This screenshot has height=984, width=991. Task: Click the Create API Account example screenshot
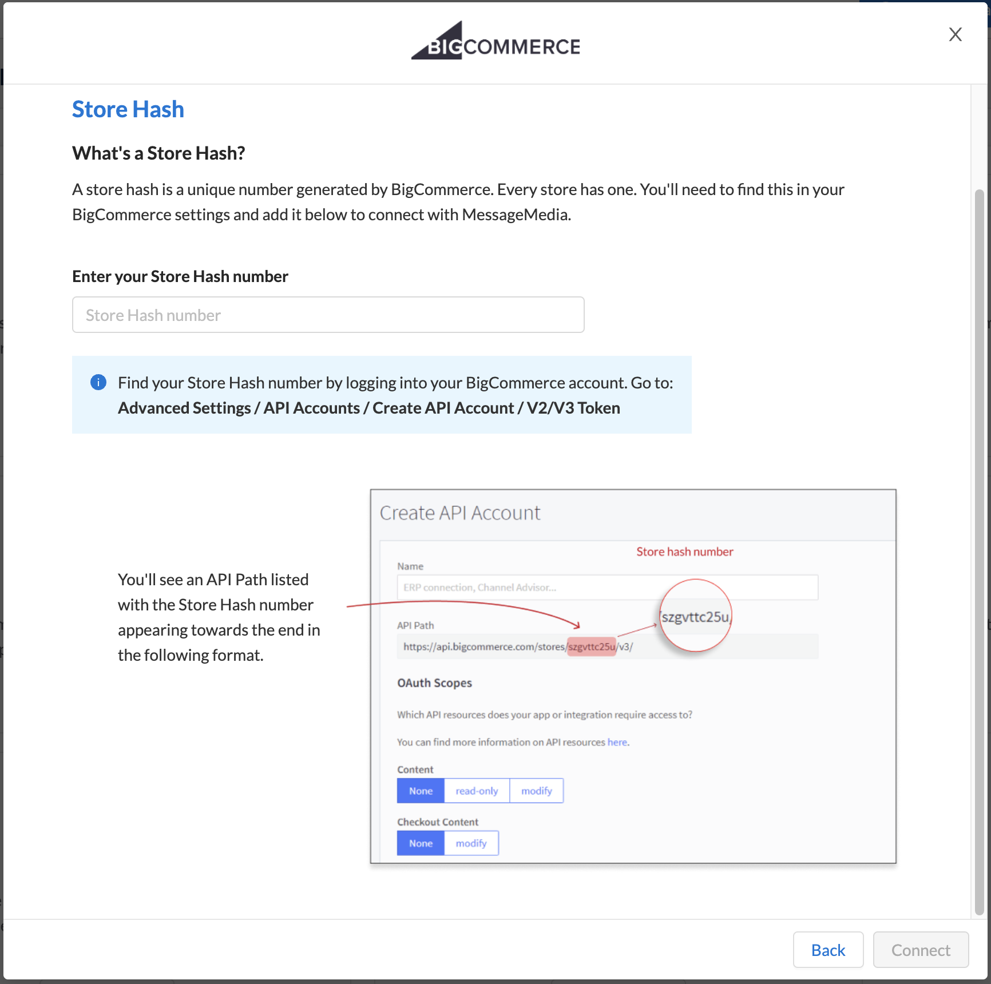[633, 676]
